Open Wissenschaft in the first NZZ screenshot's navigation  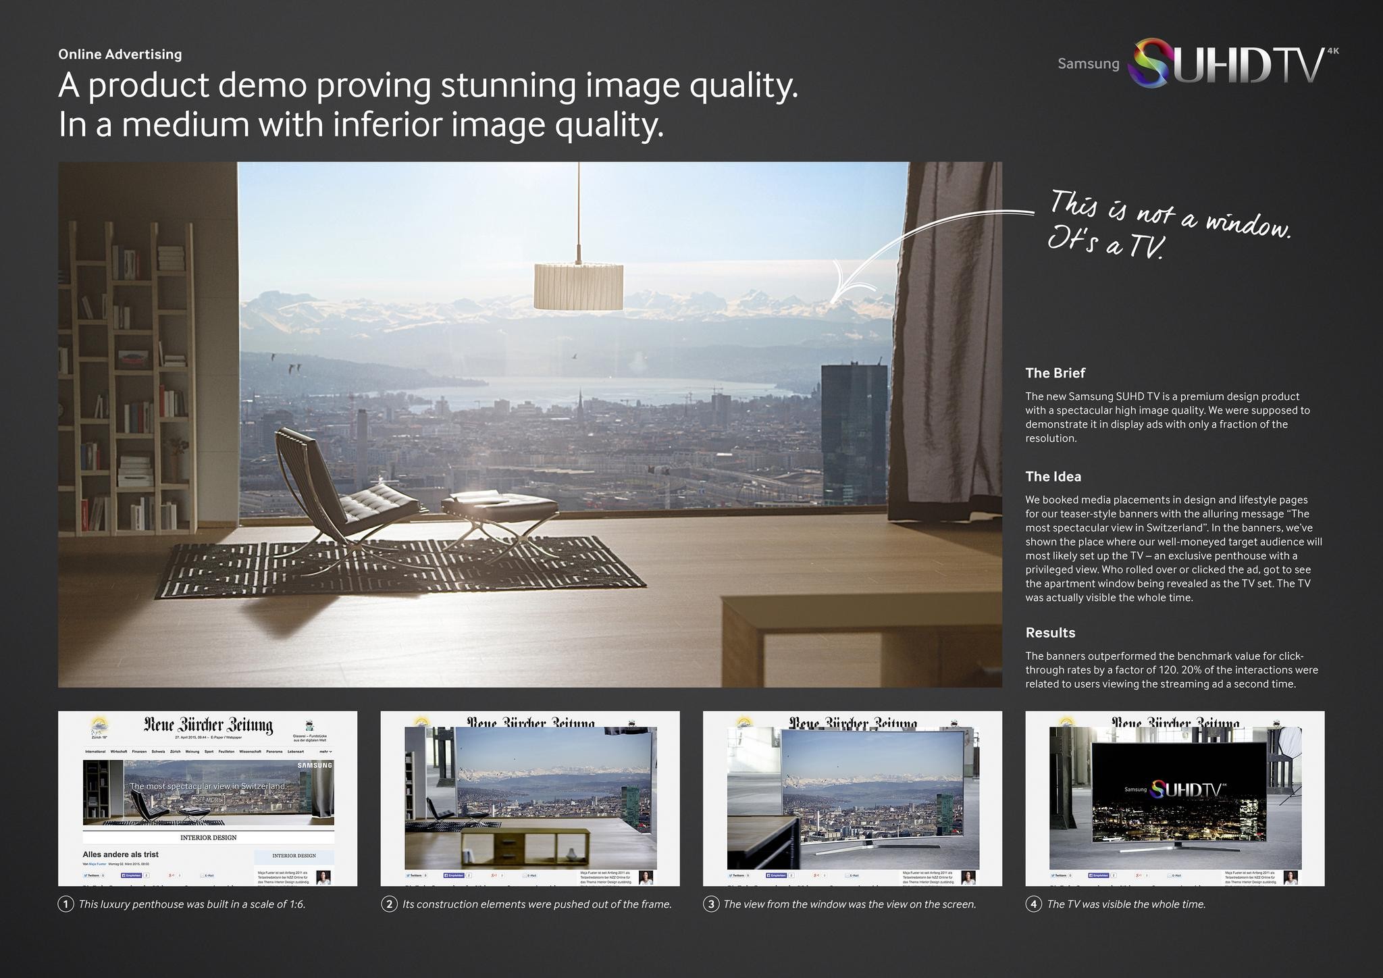[x=251, y=752]
